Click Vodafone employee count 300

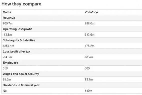87,68
